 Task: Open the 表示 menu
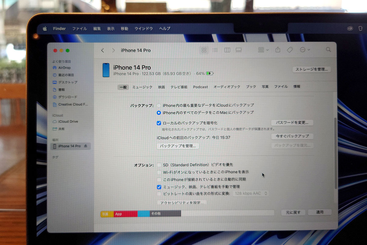[111, 29]
